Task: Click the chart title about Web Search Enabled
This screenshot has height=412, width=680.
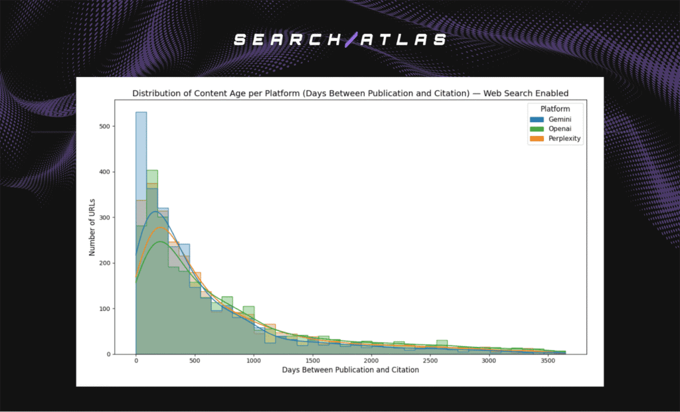Action: pos(350,93)
